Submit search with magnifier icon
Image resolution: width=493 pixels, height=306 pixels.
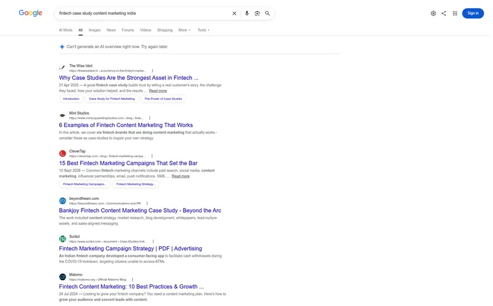(x=267, y=13)
